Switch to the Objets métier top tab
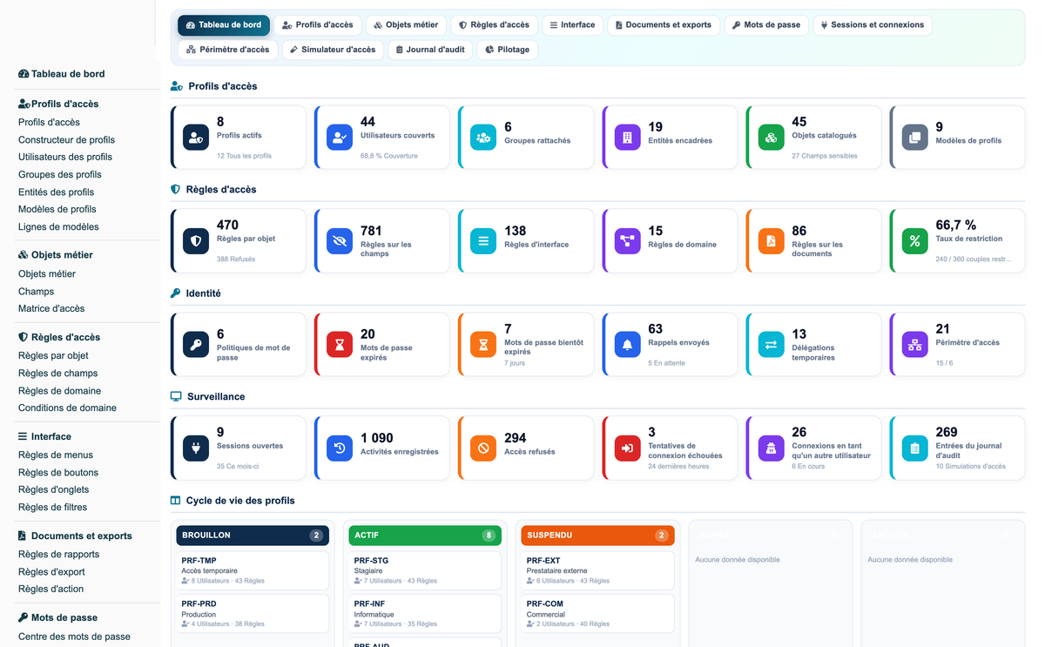This screenshot has height=647, width=1045. point(407,25)
